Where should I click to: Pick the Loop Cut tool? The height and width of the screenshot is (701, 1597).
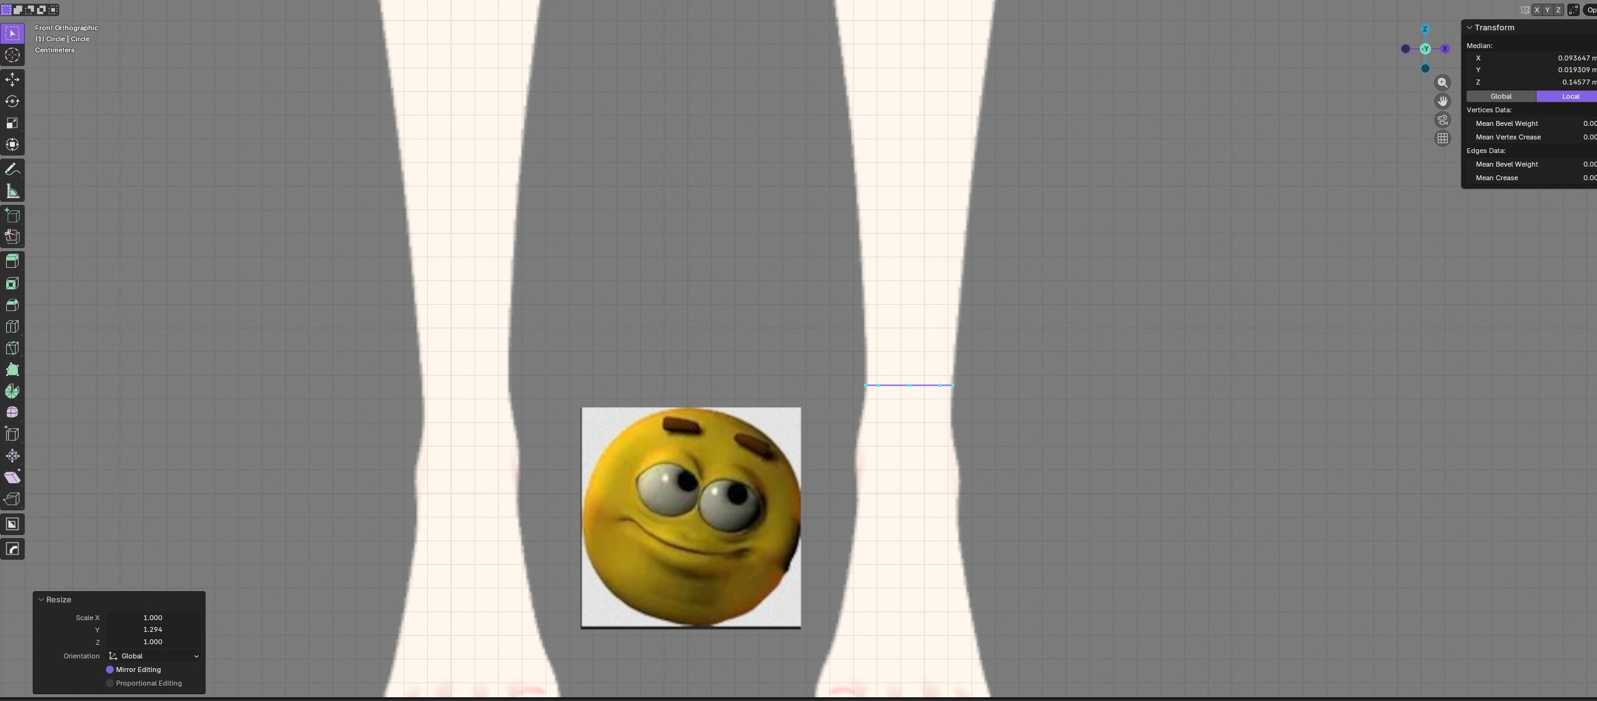tap(12, 326)
